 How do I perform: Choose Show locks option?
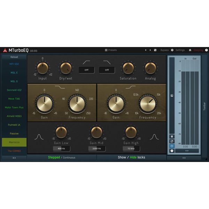tap(122, 157)
